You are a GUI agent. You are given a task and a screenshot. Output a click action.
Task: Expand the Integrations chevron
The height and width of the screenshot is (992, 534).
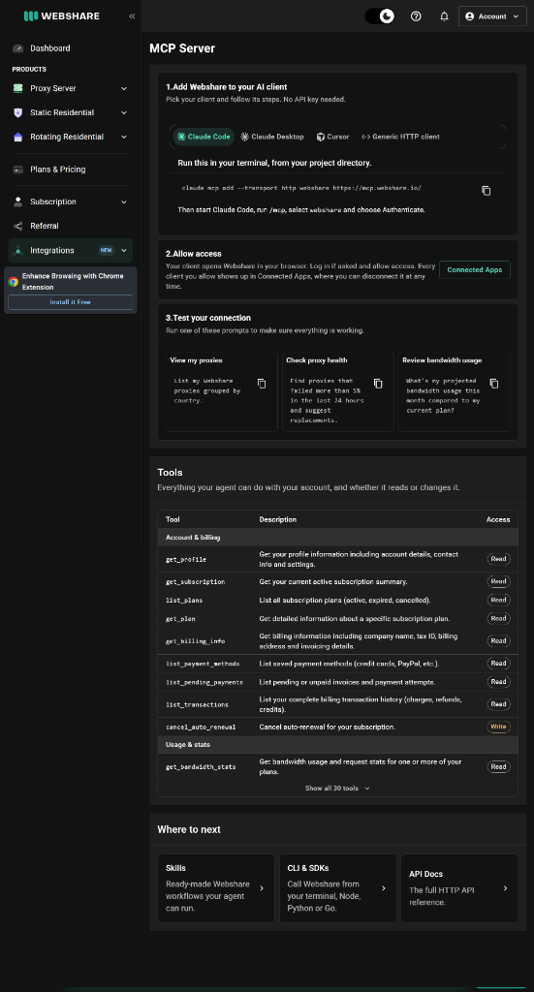[123, 251]
